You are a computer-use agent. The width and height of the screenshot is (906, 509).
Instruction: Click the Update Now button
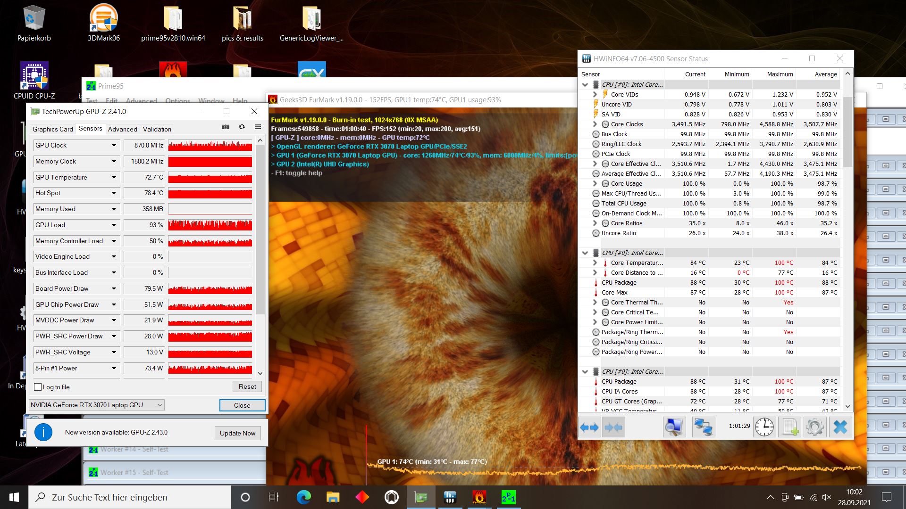237,433
